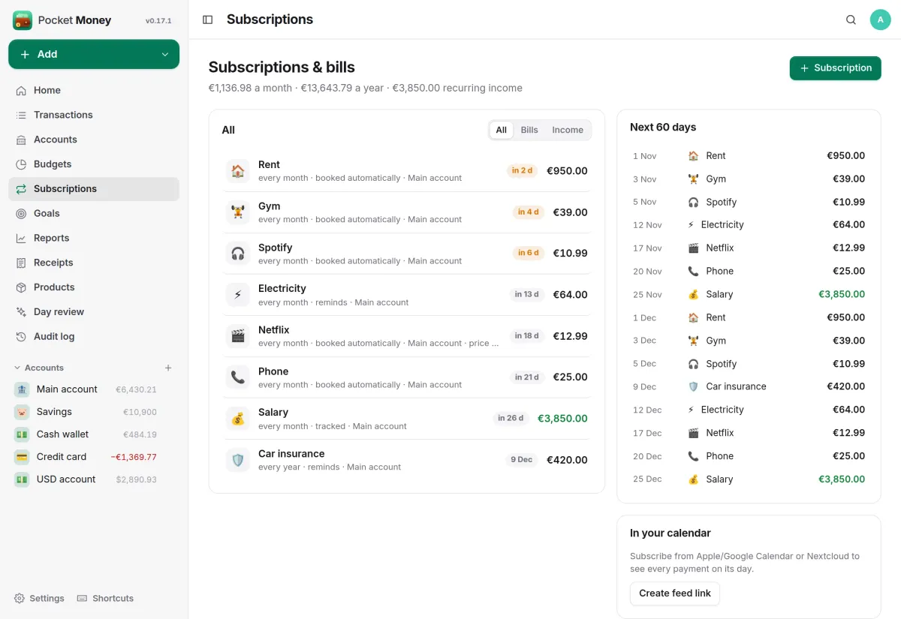
Task: Open search via magnifier icon
Action: tap(851, 20)
